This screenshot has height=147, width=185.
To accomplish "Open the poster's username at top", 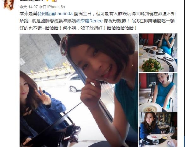I will coord(32,1).
